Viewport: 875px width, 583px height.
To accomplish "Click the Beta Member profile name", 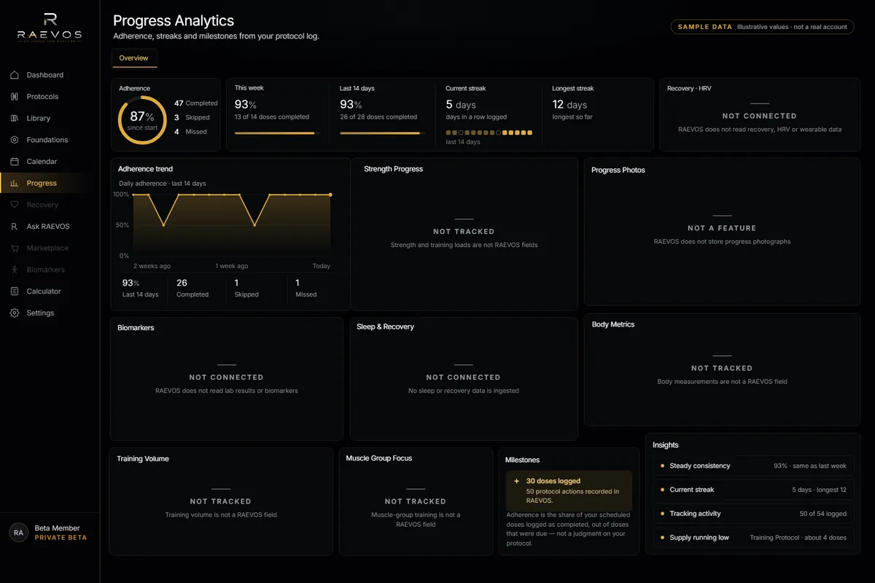I will (x=58, y=528).
